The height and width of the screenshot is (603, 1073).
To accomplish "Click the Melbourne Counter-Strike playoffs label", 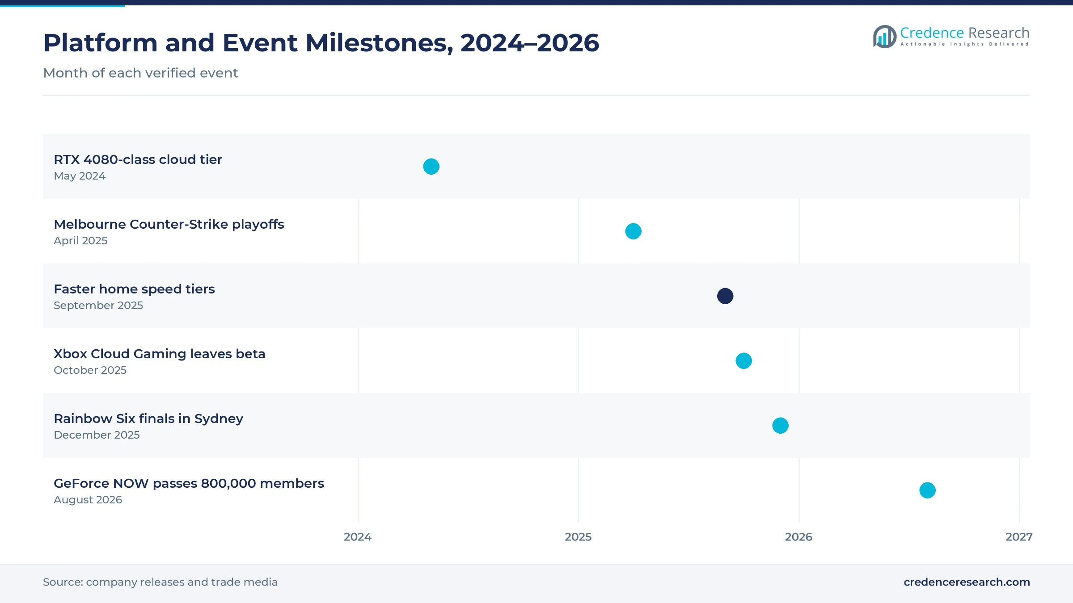I will (169, 224).
